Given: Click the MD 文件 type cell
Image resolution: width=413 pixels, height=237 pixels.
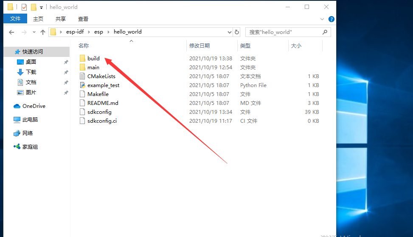Looking at the screenshot, I should pos(250,103).
